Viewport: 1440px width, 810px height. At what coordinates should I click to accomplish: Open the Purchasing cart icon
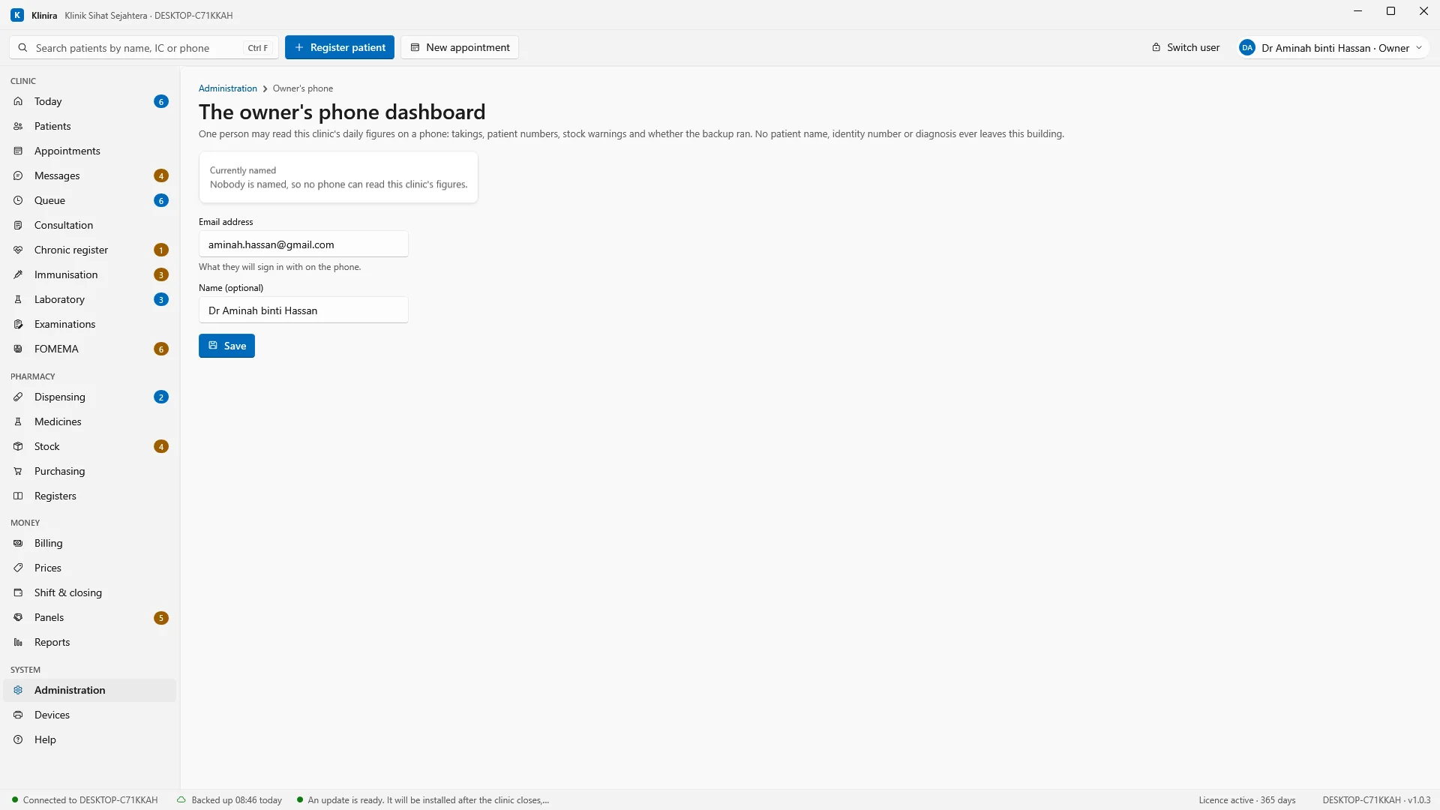(18, 471)
